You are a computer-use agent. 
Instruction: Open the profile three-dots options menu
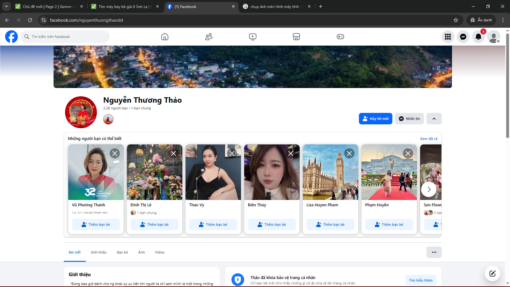[434, 252]
